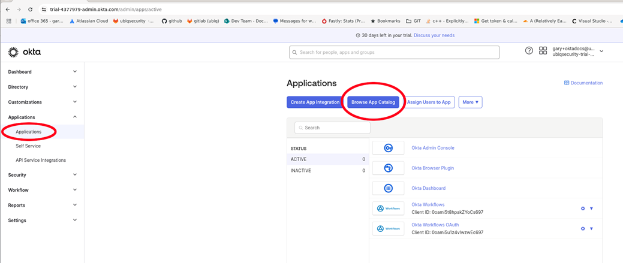Reload the page with refresh icon

tap(31, 9)
